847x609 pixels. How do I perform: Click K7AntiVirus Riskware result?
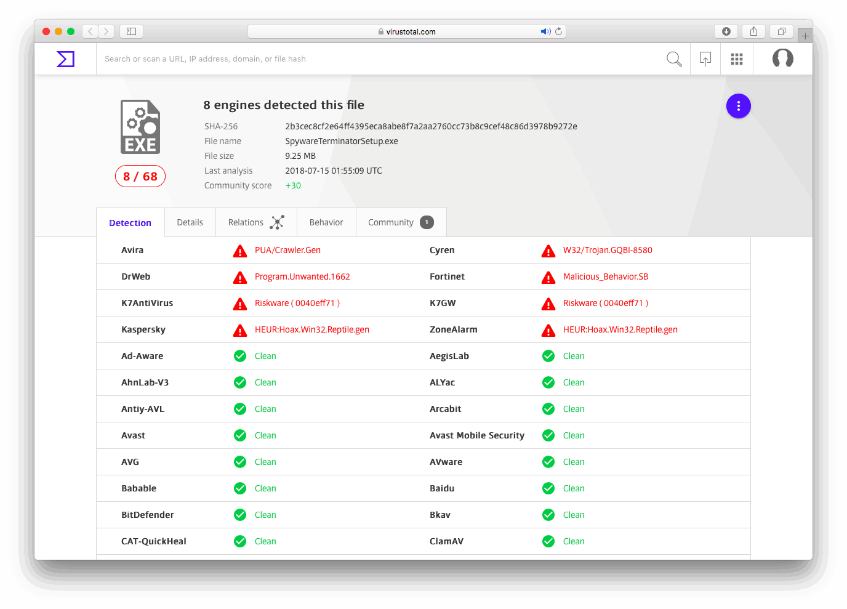click(297, 303)
